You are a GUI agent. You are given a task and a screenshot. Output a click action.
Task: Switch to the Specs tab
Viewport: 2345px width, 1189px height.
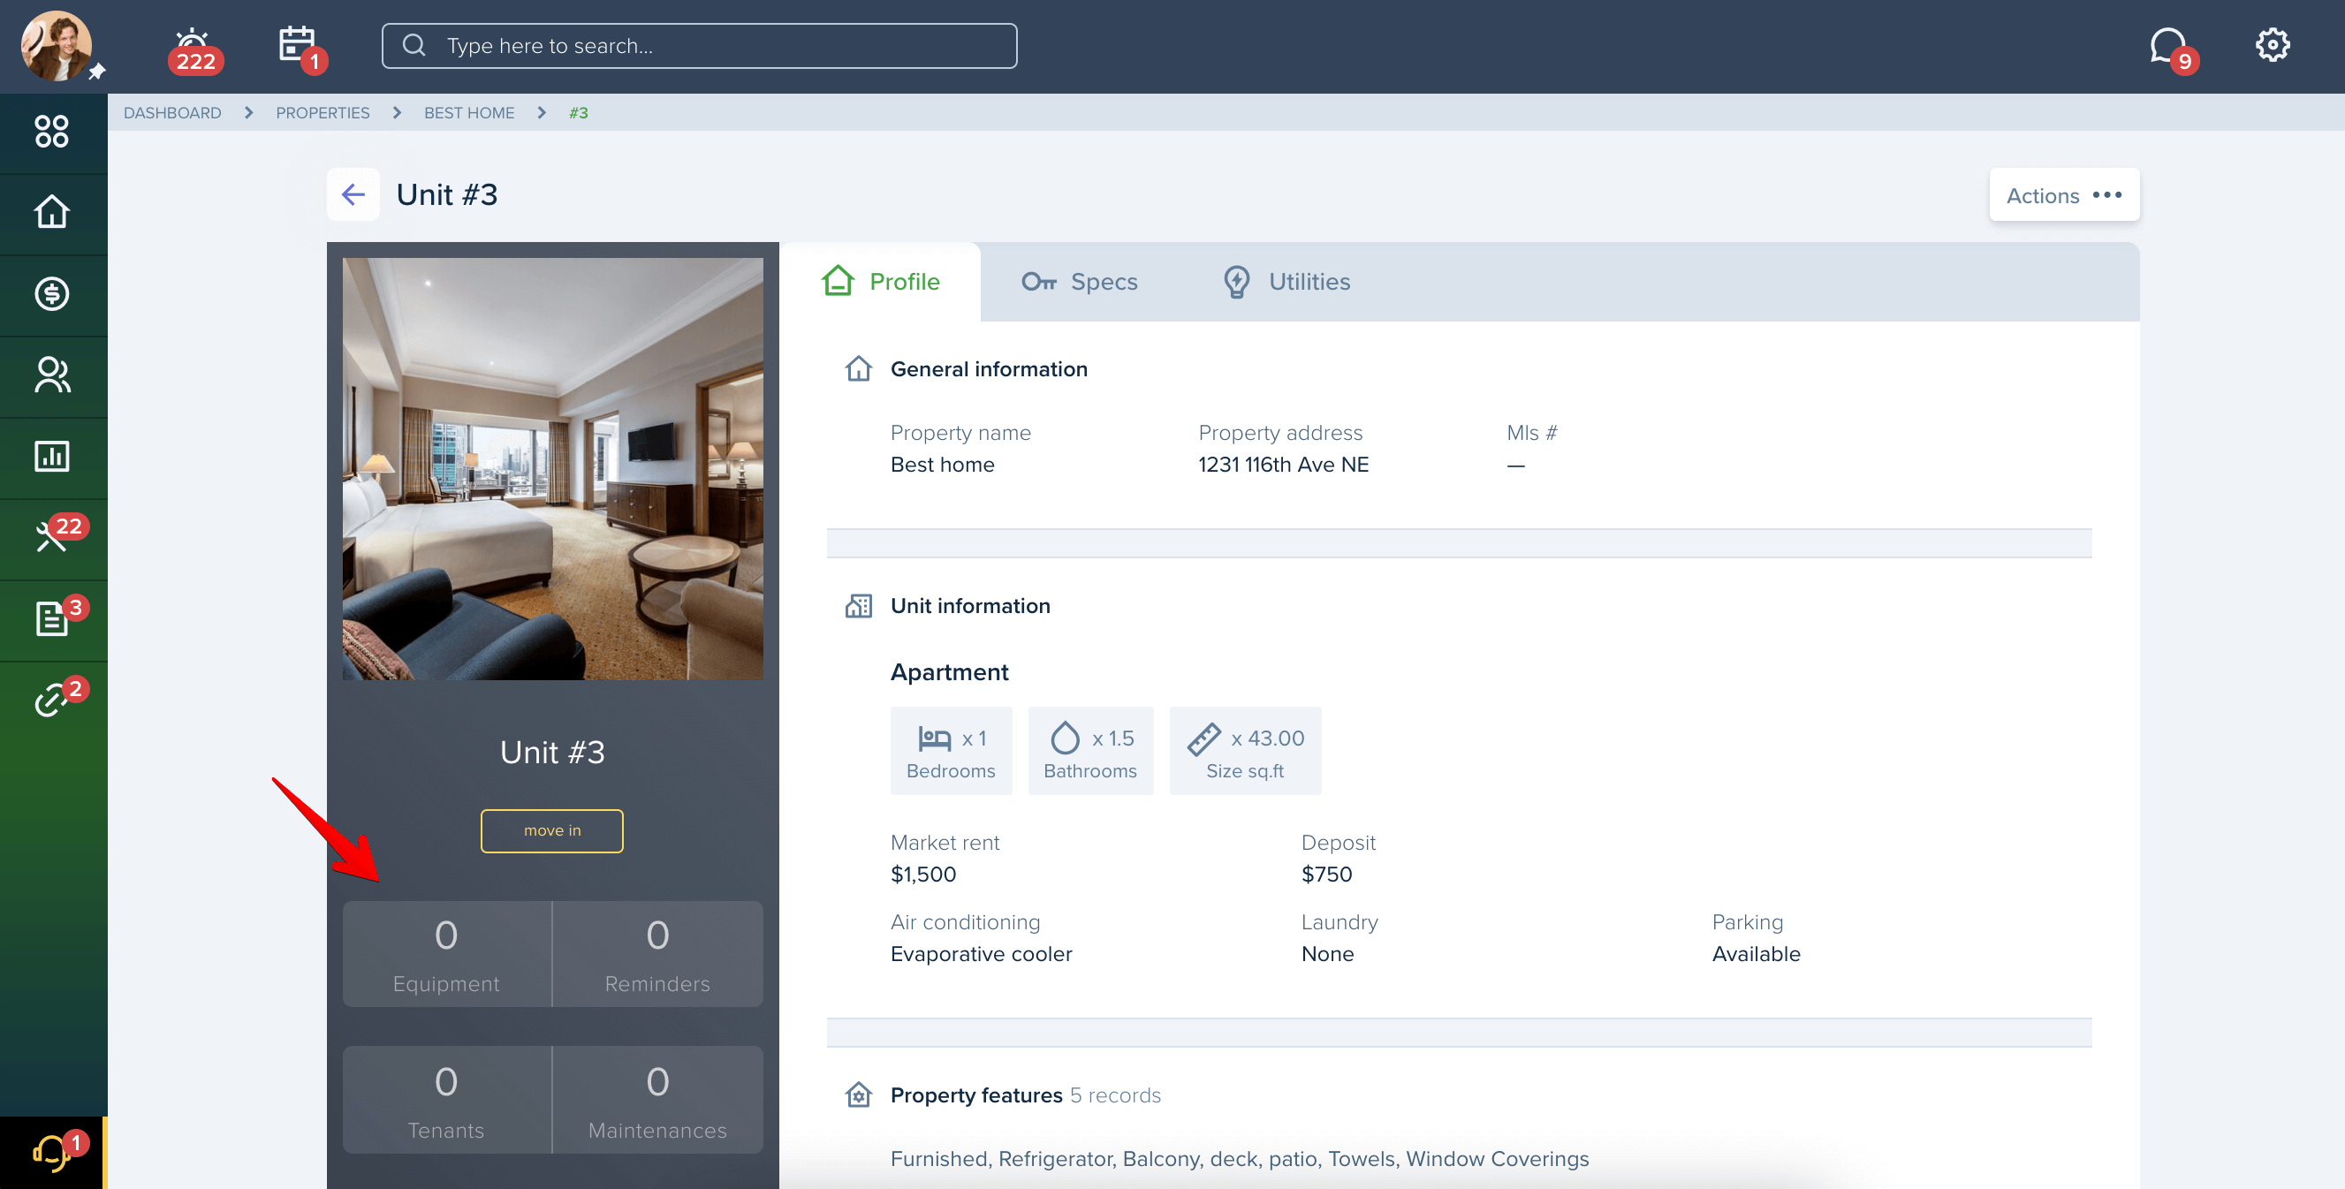point(1080,281)
